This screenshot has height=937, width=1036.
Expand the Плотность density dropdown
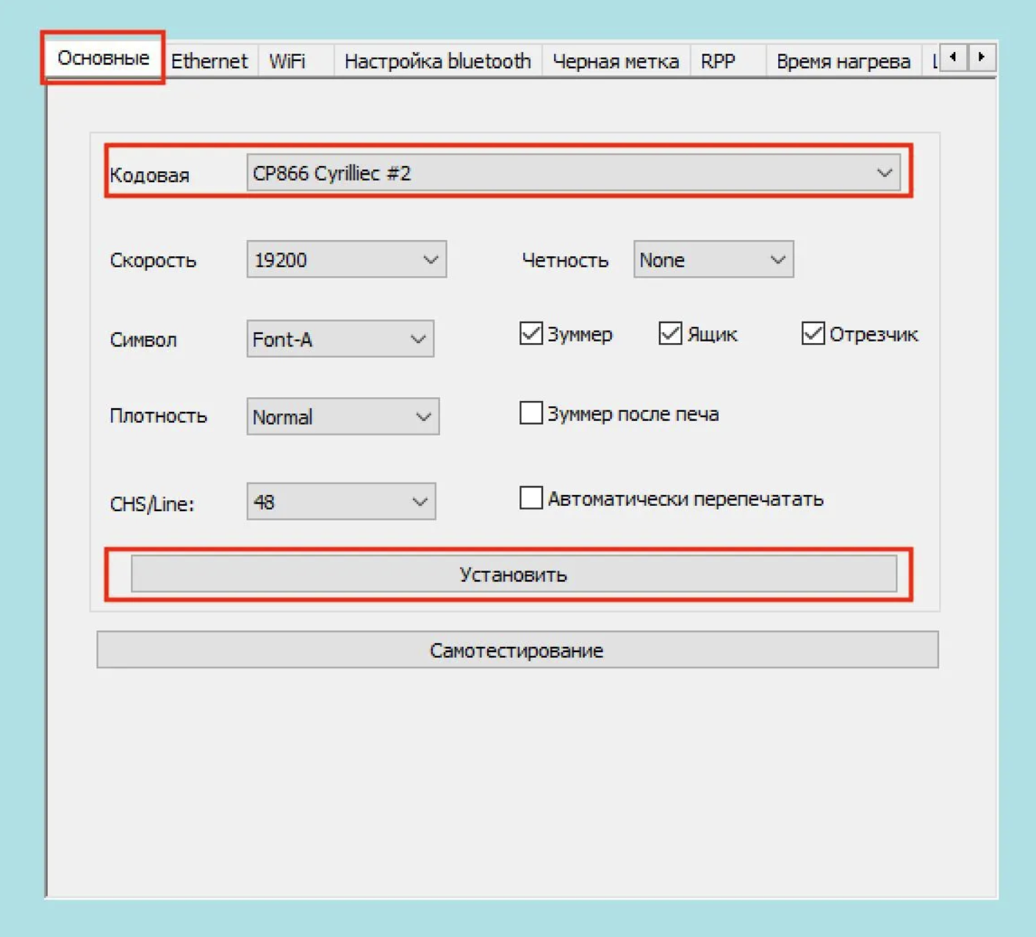[x=342, y=417]
